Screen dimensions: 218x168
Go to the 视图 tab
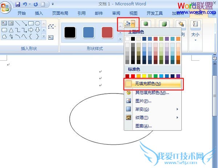coord(133,13)
